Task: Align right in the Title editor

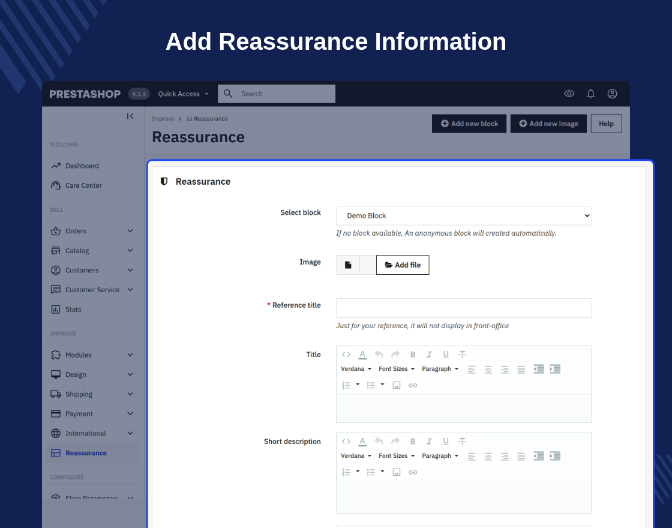Action: coord(505,370)
